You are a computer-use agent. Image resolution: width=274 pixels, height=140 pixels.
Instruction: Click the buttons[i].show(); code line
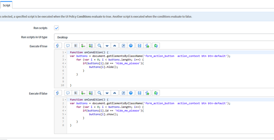pos(103,114)
